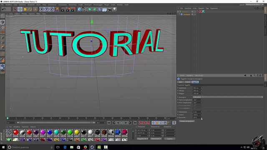The width and height of the screenshot is (267, 150).
Task: Go to the end of the timeline
Action: click(135, 123)
